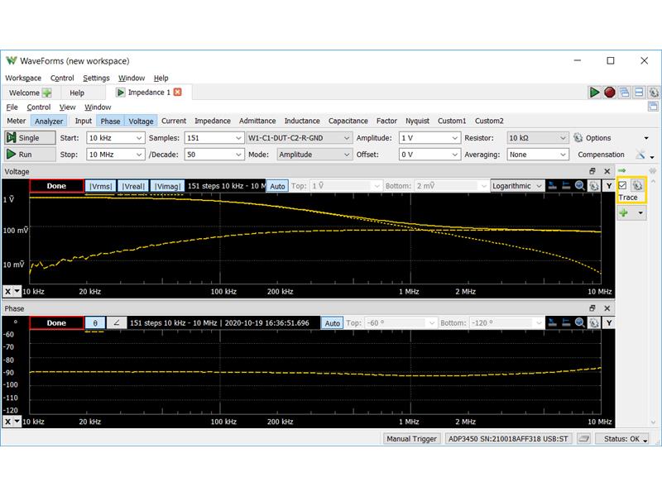Click the global green Run all button
The height and width of the screenshot is (496, 662).
point(594,93)
